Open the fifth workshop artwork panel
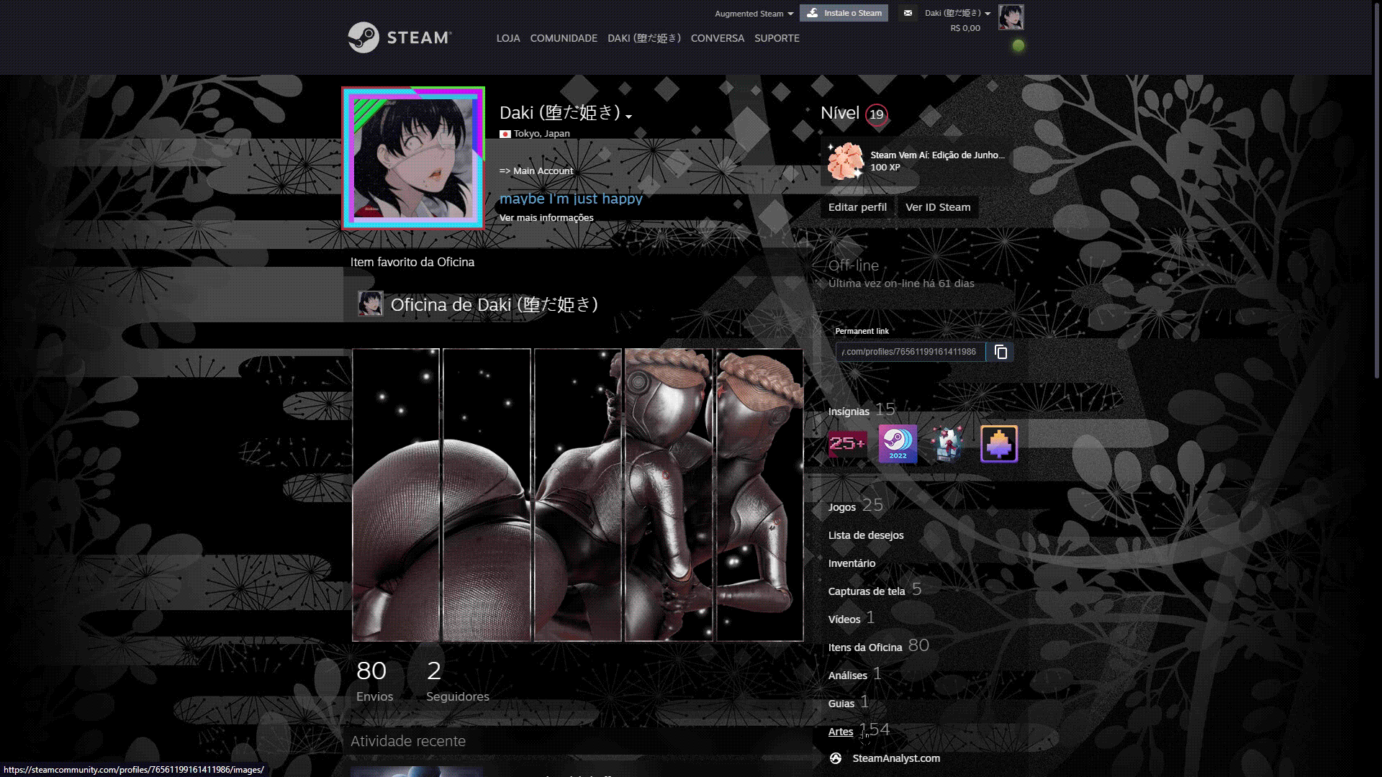1382x777 pixels. coord(760,495)
